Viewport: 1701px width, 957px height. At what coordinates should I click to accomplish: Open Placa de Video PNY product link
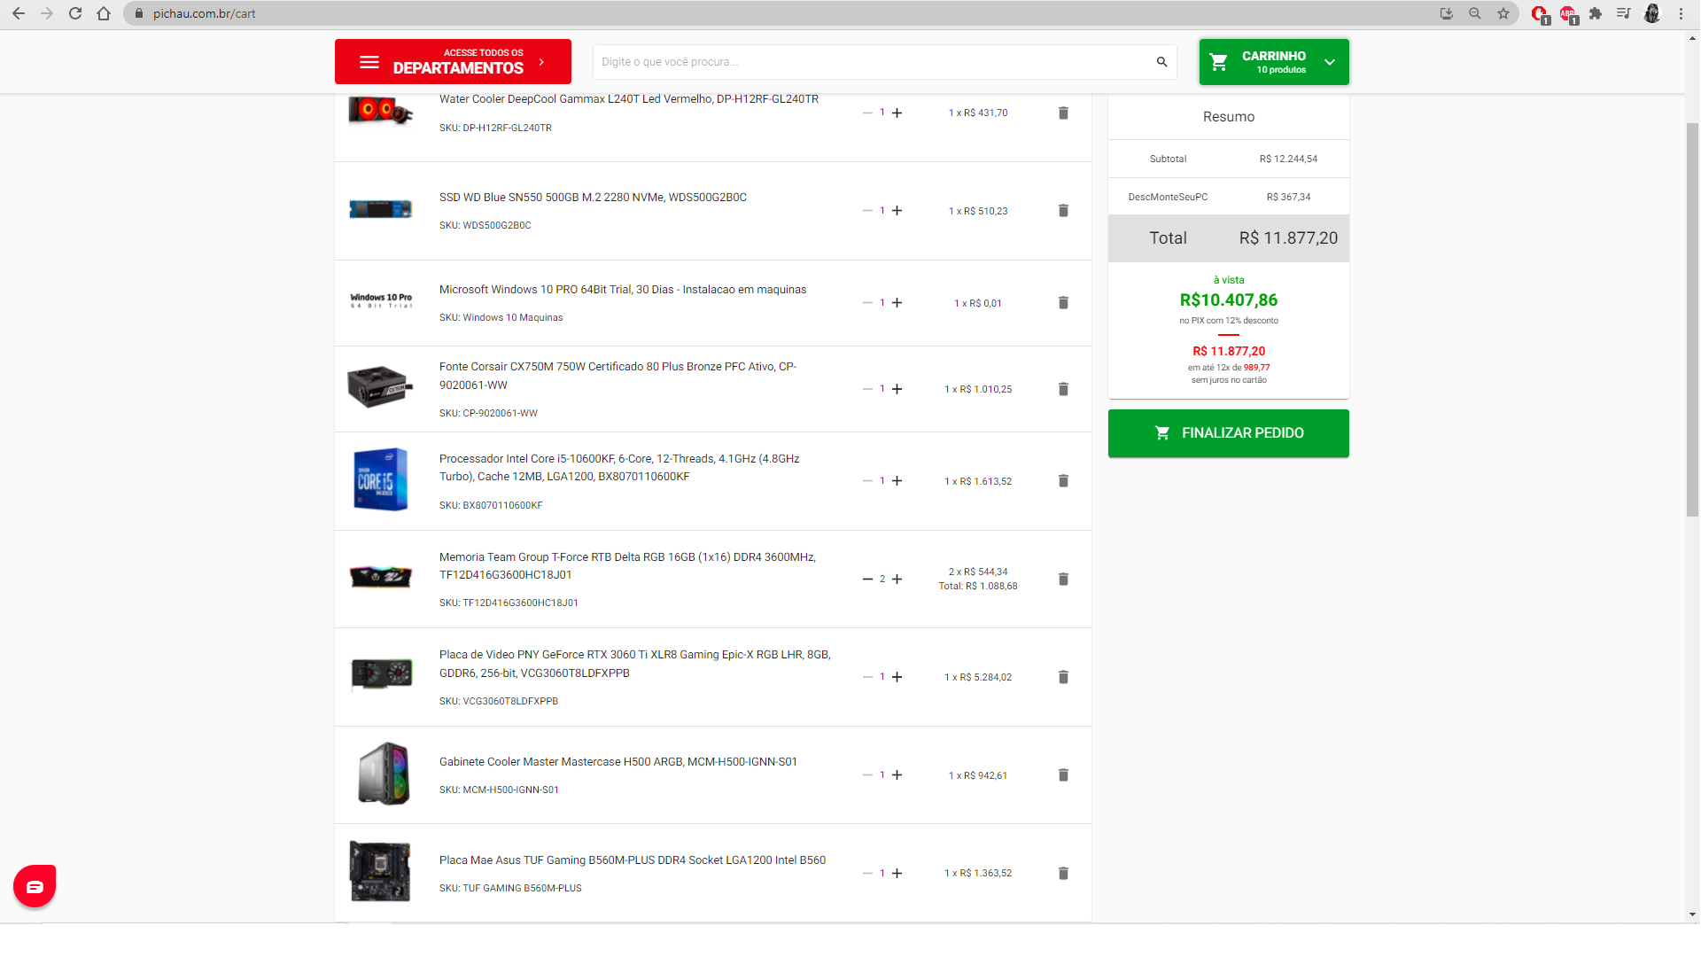tap(634, 664)
